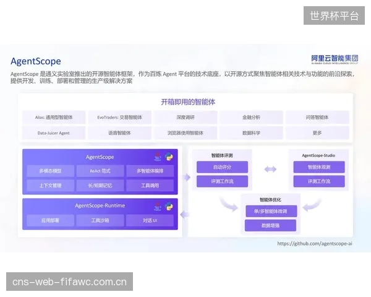Click the 智能体评测 heading

coord(222,155)
